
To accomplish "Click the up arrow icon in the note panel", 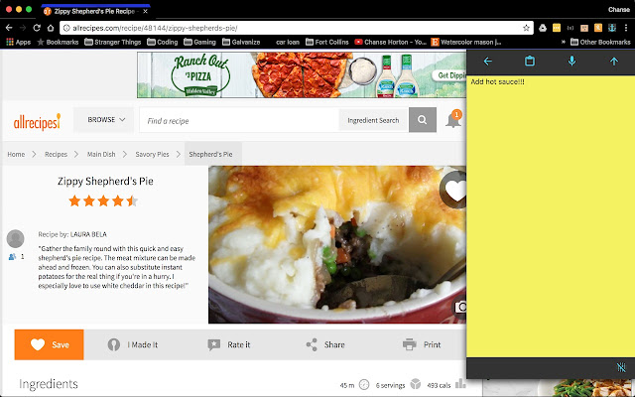I will 614,62.
